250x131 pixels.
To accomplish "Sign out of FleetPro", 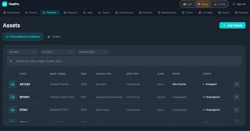I will pyautogui.click(x=239, y=4).
